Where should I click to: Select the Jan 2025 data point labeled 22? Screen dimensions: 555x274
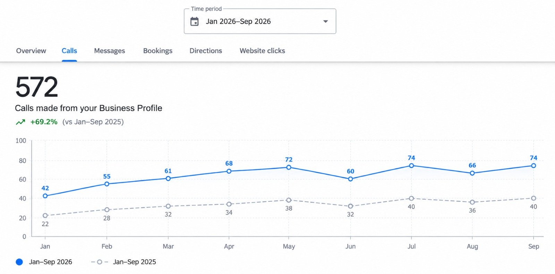pos(45,216)
